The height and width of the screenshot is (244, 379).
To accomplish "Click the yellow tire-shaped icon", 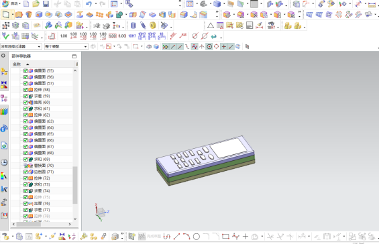I will pyautogui.click(x=153, y=25).
